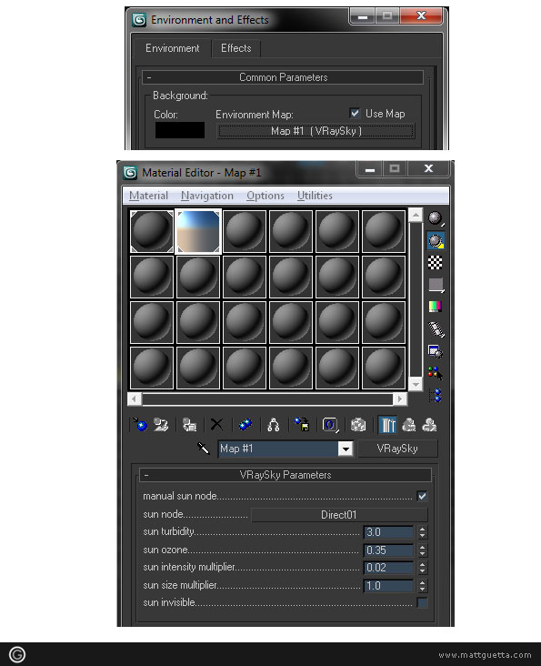Click sun size multiplier spinner arrows
The image size is (541, 666).
[x=422, y=586]
